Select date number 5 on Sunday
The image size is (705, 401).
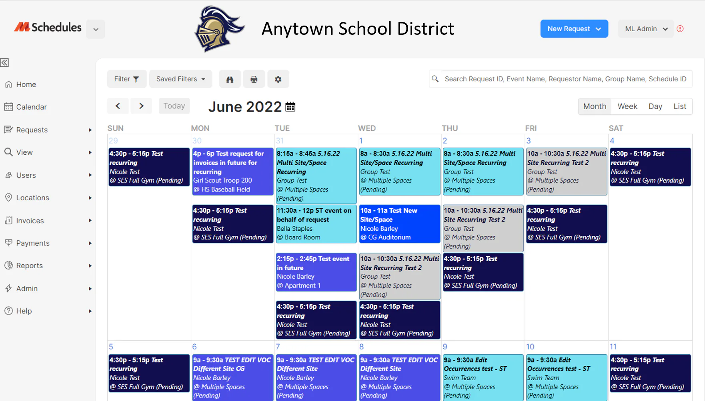tap(111, 347)
